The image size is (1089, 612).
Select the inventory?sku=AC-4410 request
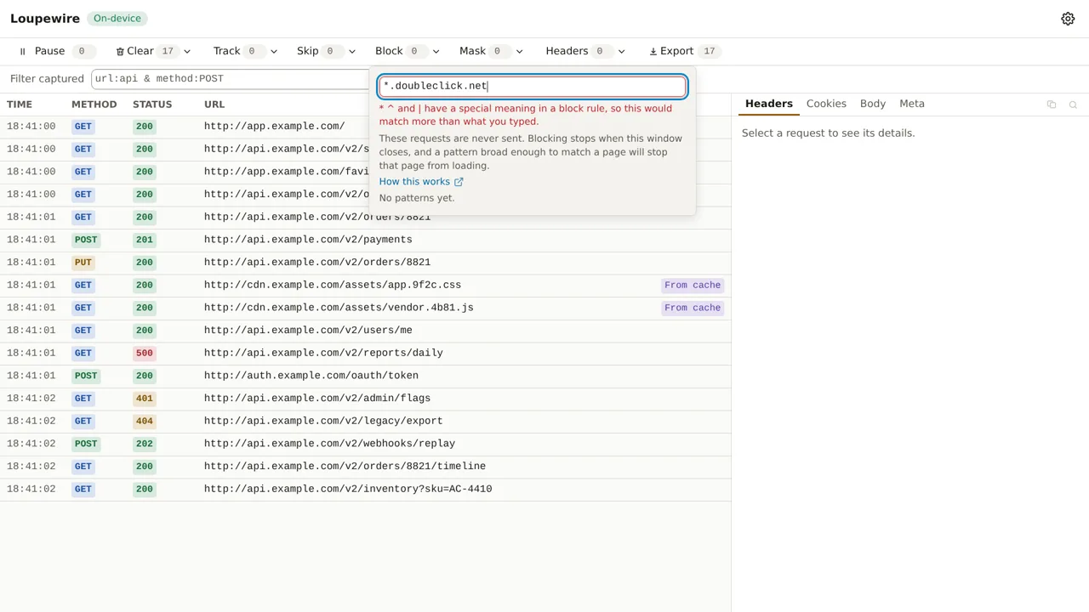pyautogui.click(x=365, y=489)
